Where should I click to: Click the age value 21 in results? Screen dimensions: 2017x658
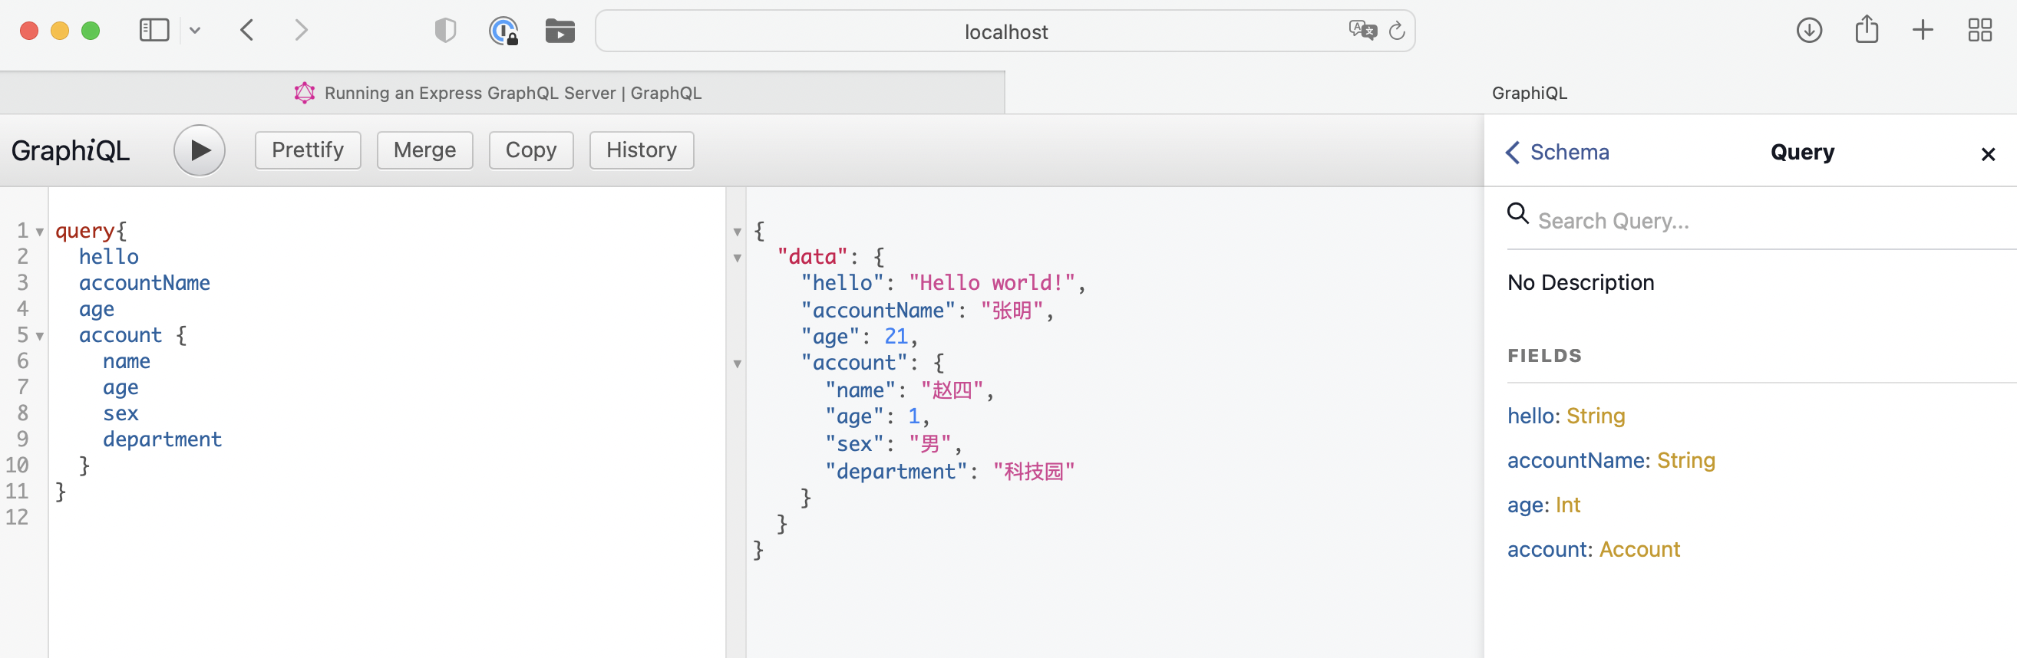pyautogui.click(x=896, y=337)
